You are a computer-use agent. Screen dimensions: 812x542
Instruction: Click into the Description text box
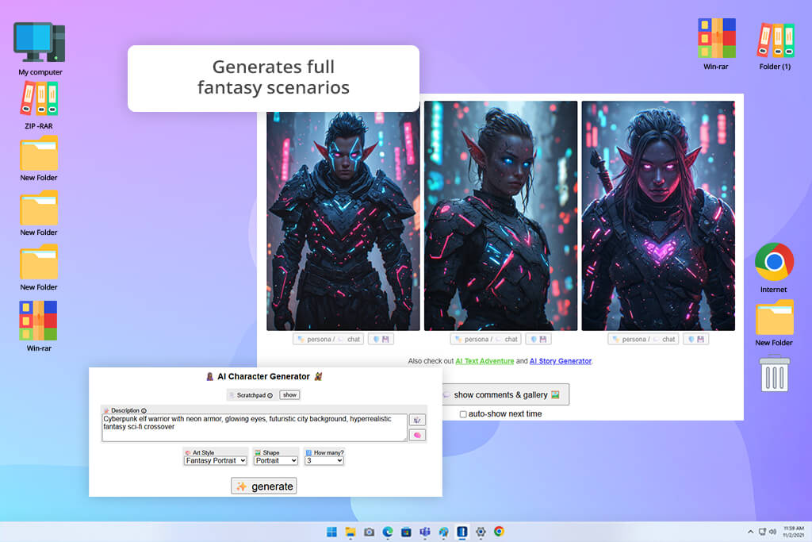click(255, 428)
